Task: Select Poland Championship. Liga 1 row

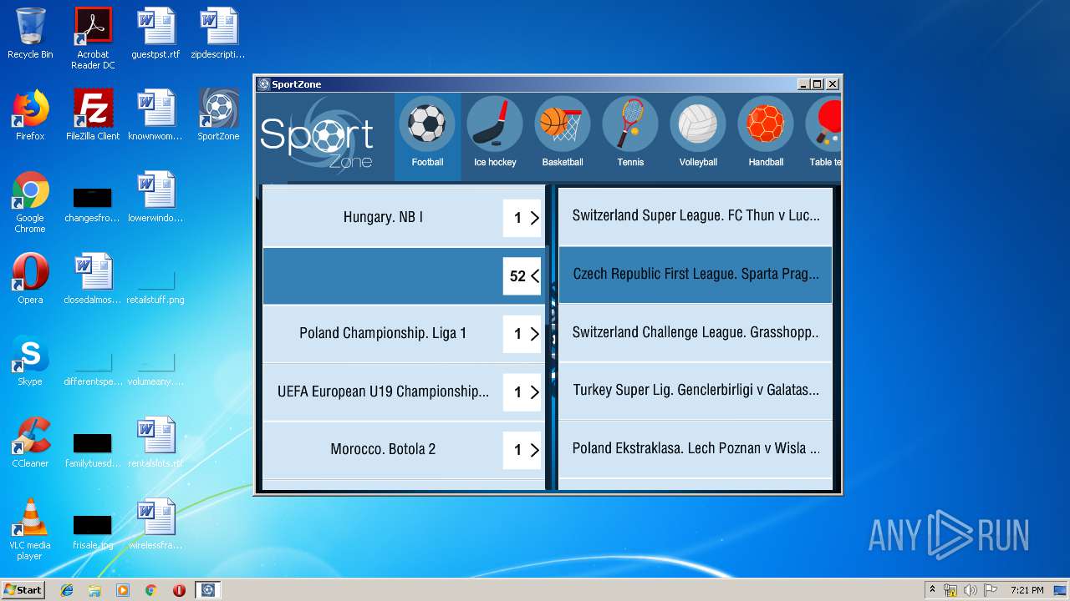Action: point(404,333)
